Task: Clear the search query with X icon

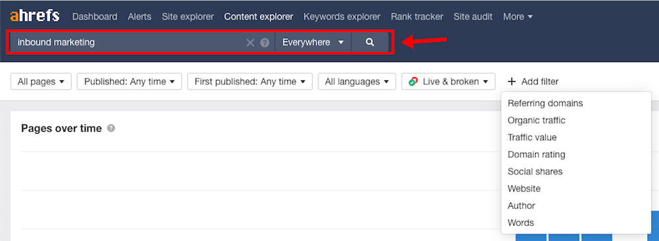Action: (x=250, y=42)
